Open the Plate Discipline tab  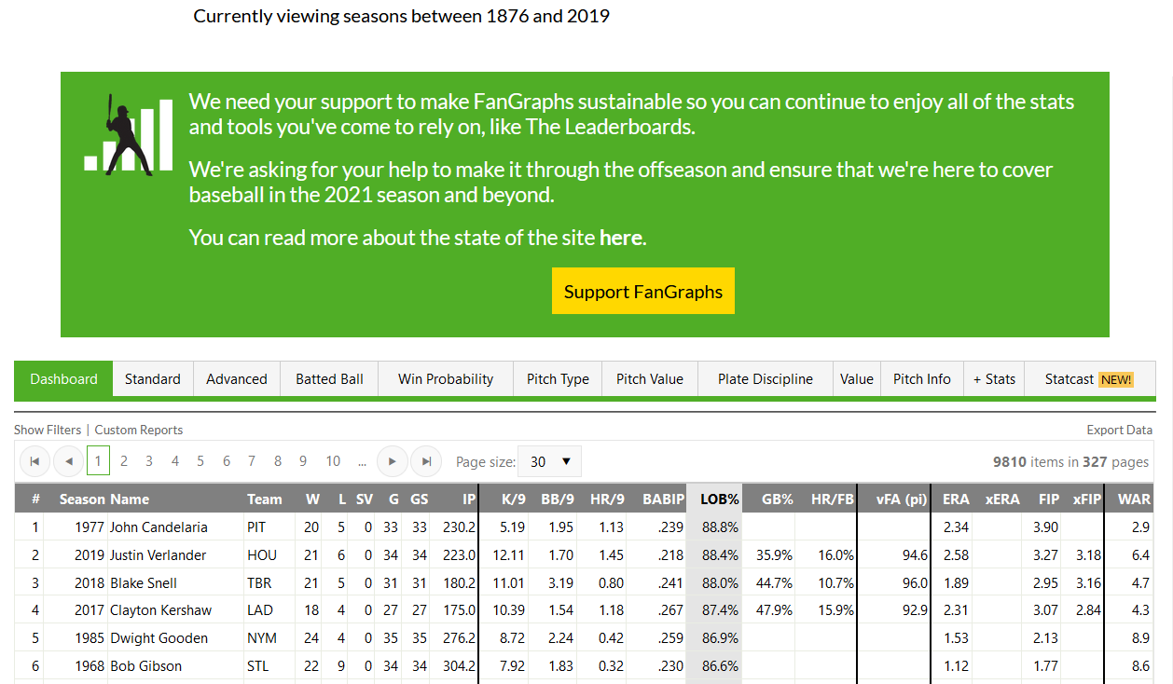tap(765, 379)
